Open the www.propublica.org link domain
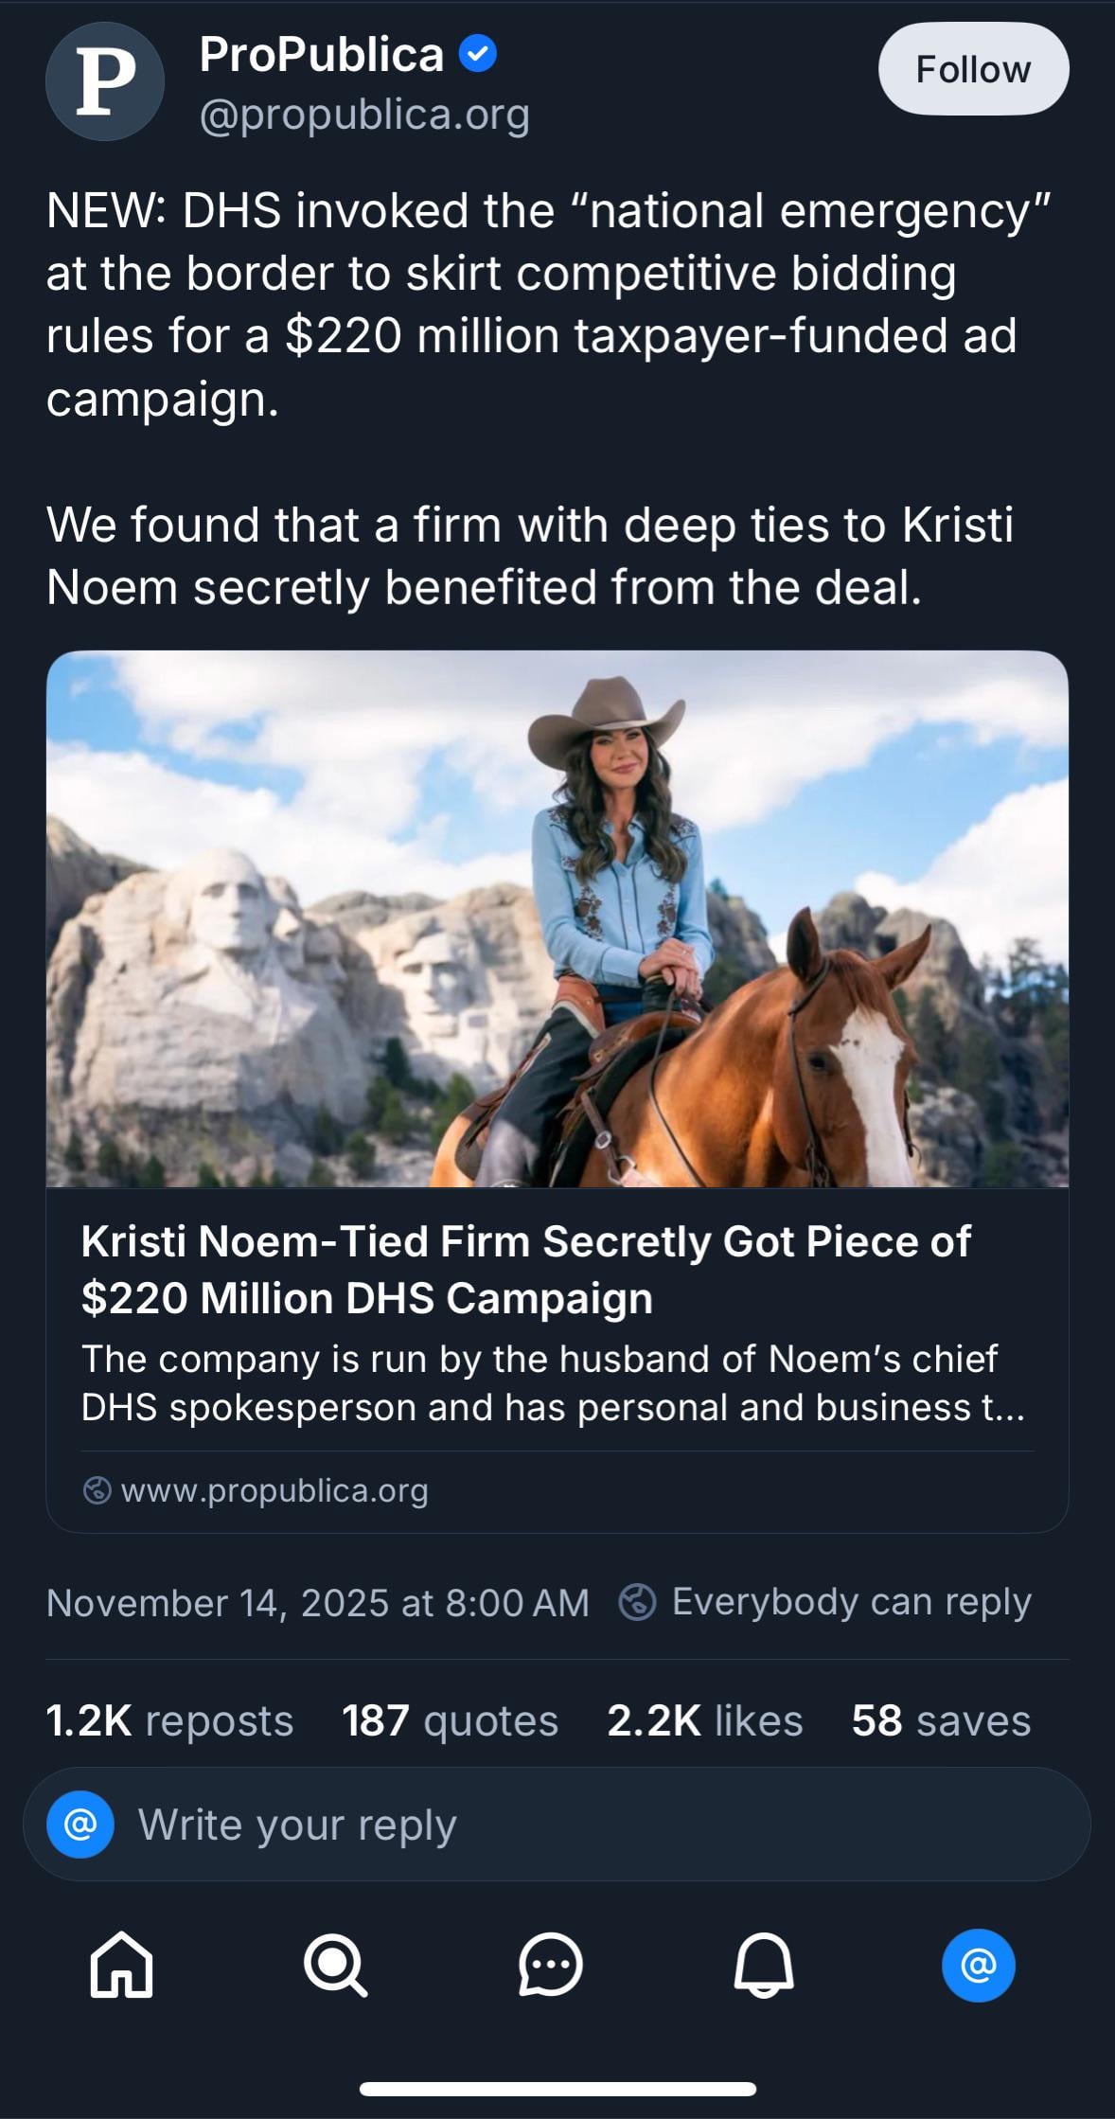Viewport: 1115px width, 2119px height. [x=274, y=1490]
